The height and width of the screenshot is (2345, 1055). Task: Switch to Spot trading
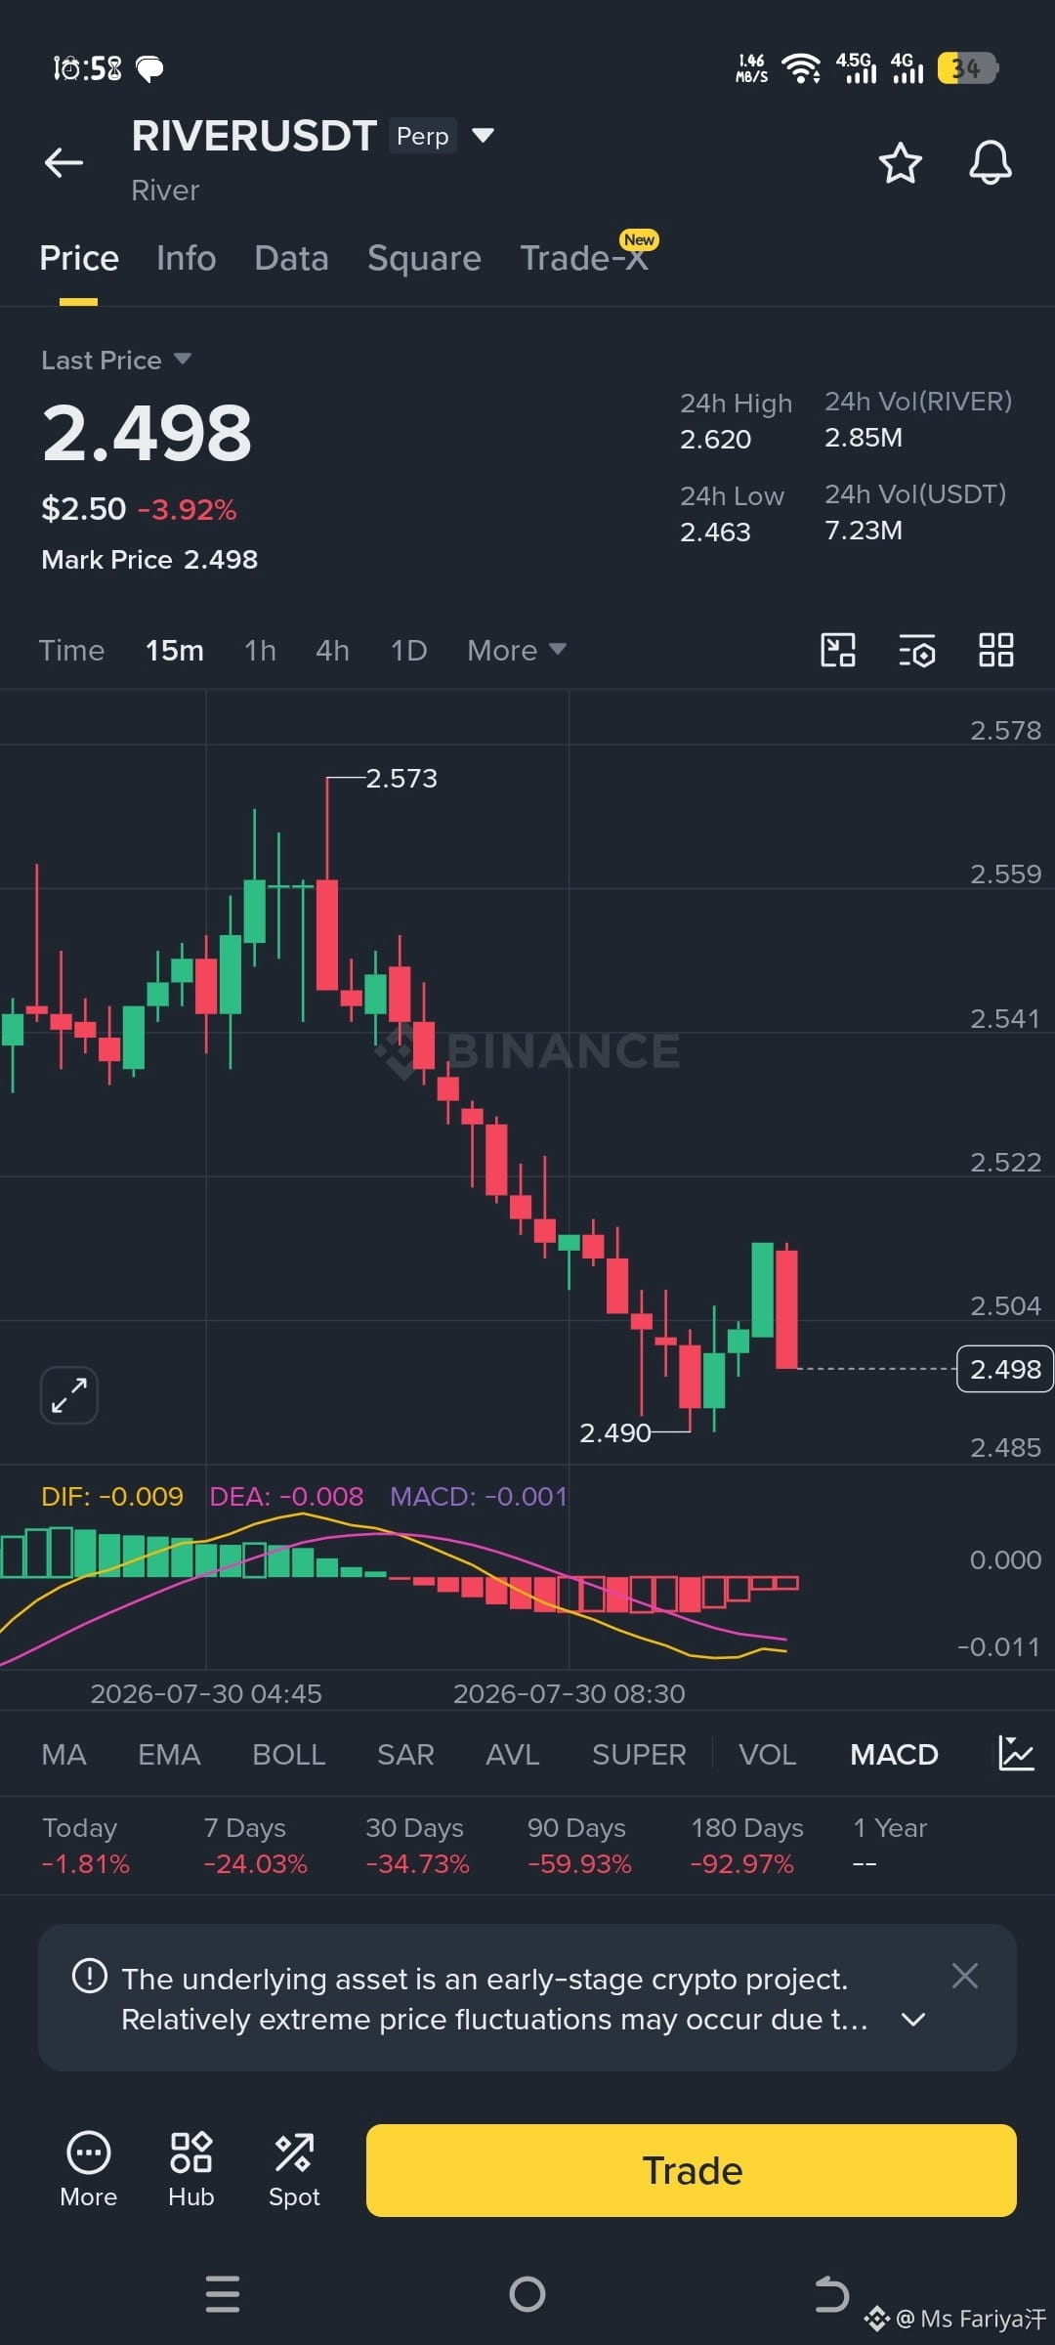coord(294,2170)
